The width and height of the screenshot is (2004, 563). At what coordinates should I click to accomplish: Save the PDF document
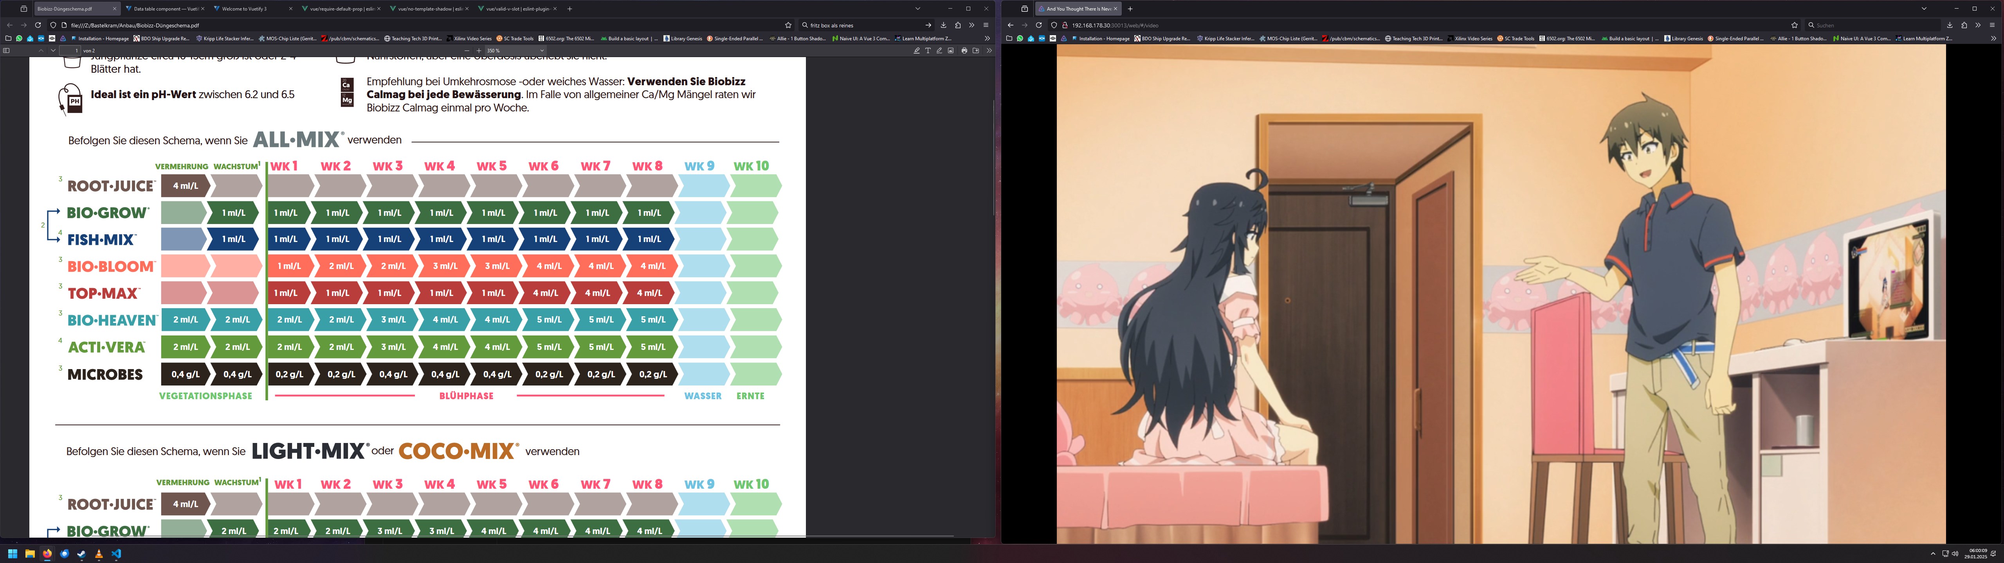(x=975, y=50)
